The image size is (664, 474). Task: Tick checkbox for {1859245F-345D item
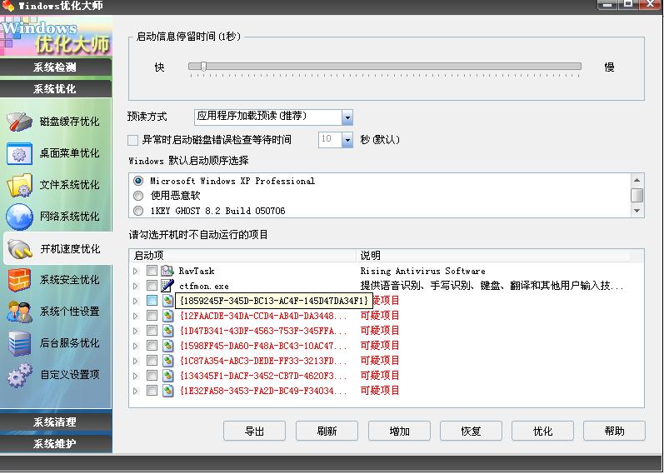click(152, 301)
